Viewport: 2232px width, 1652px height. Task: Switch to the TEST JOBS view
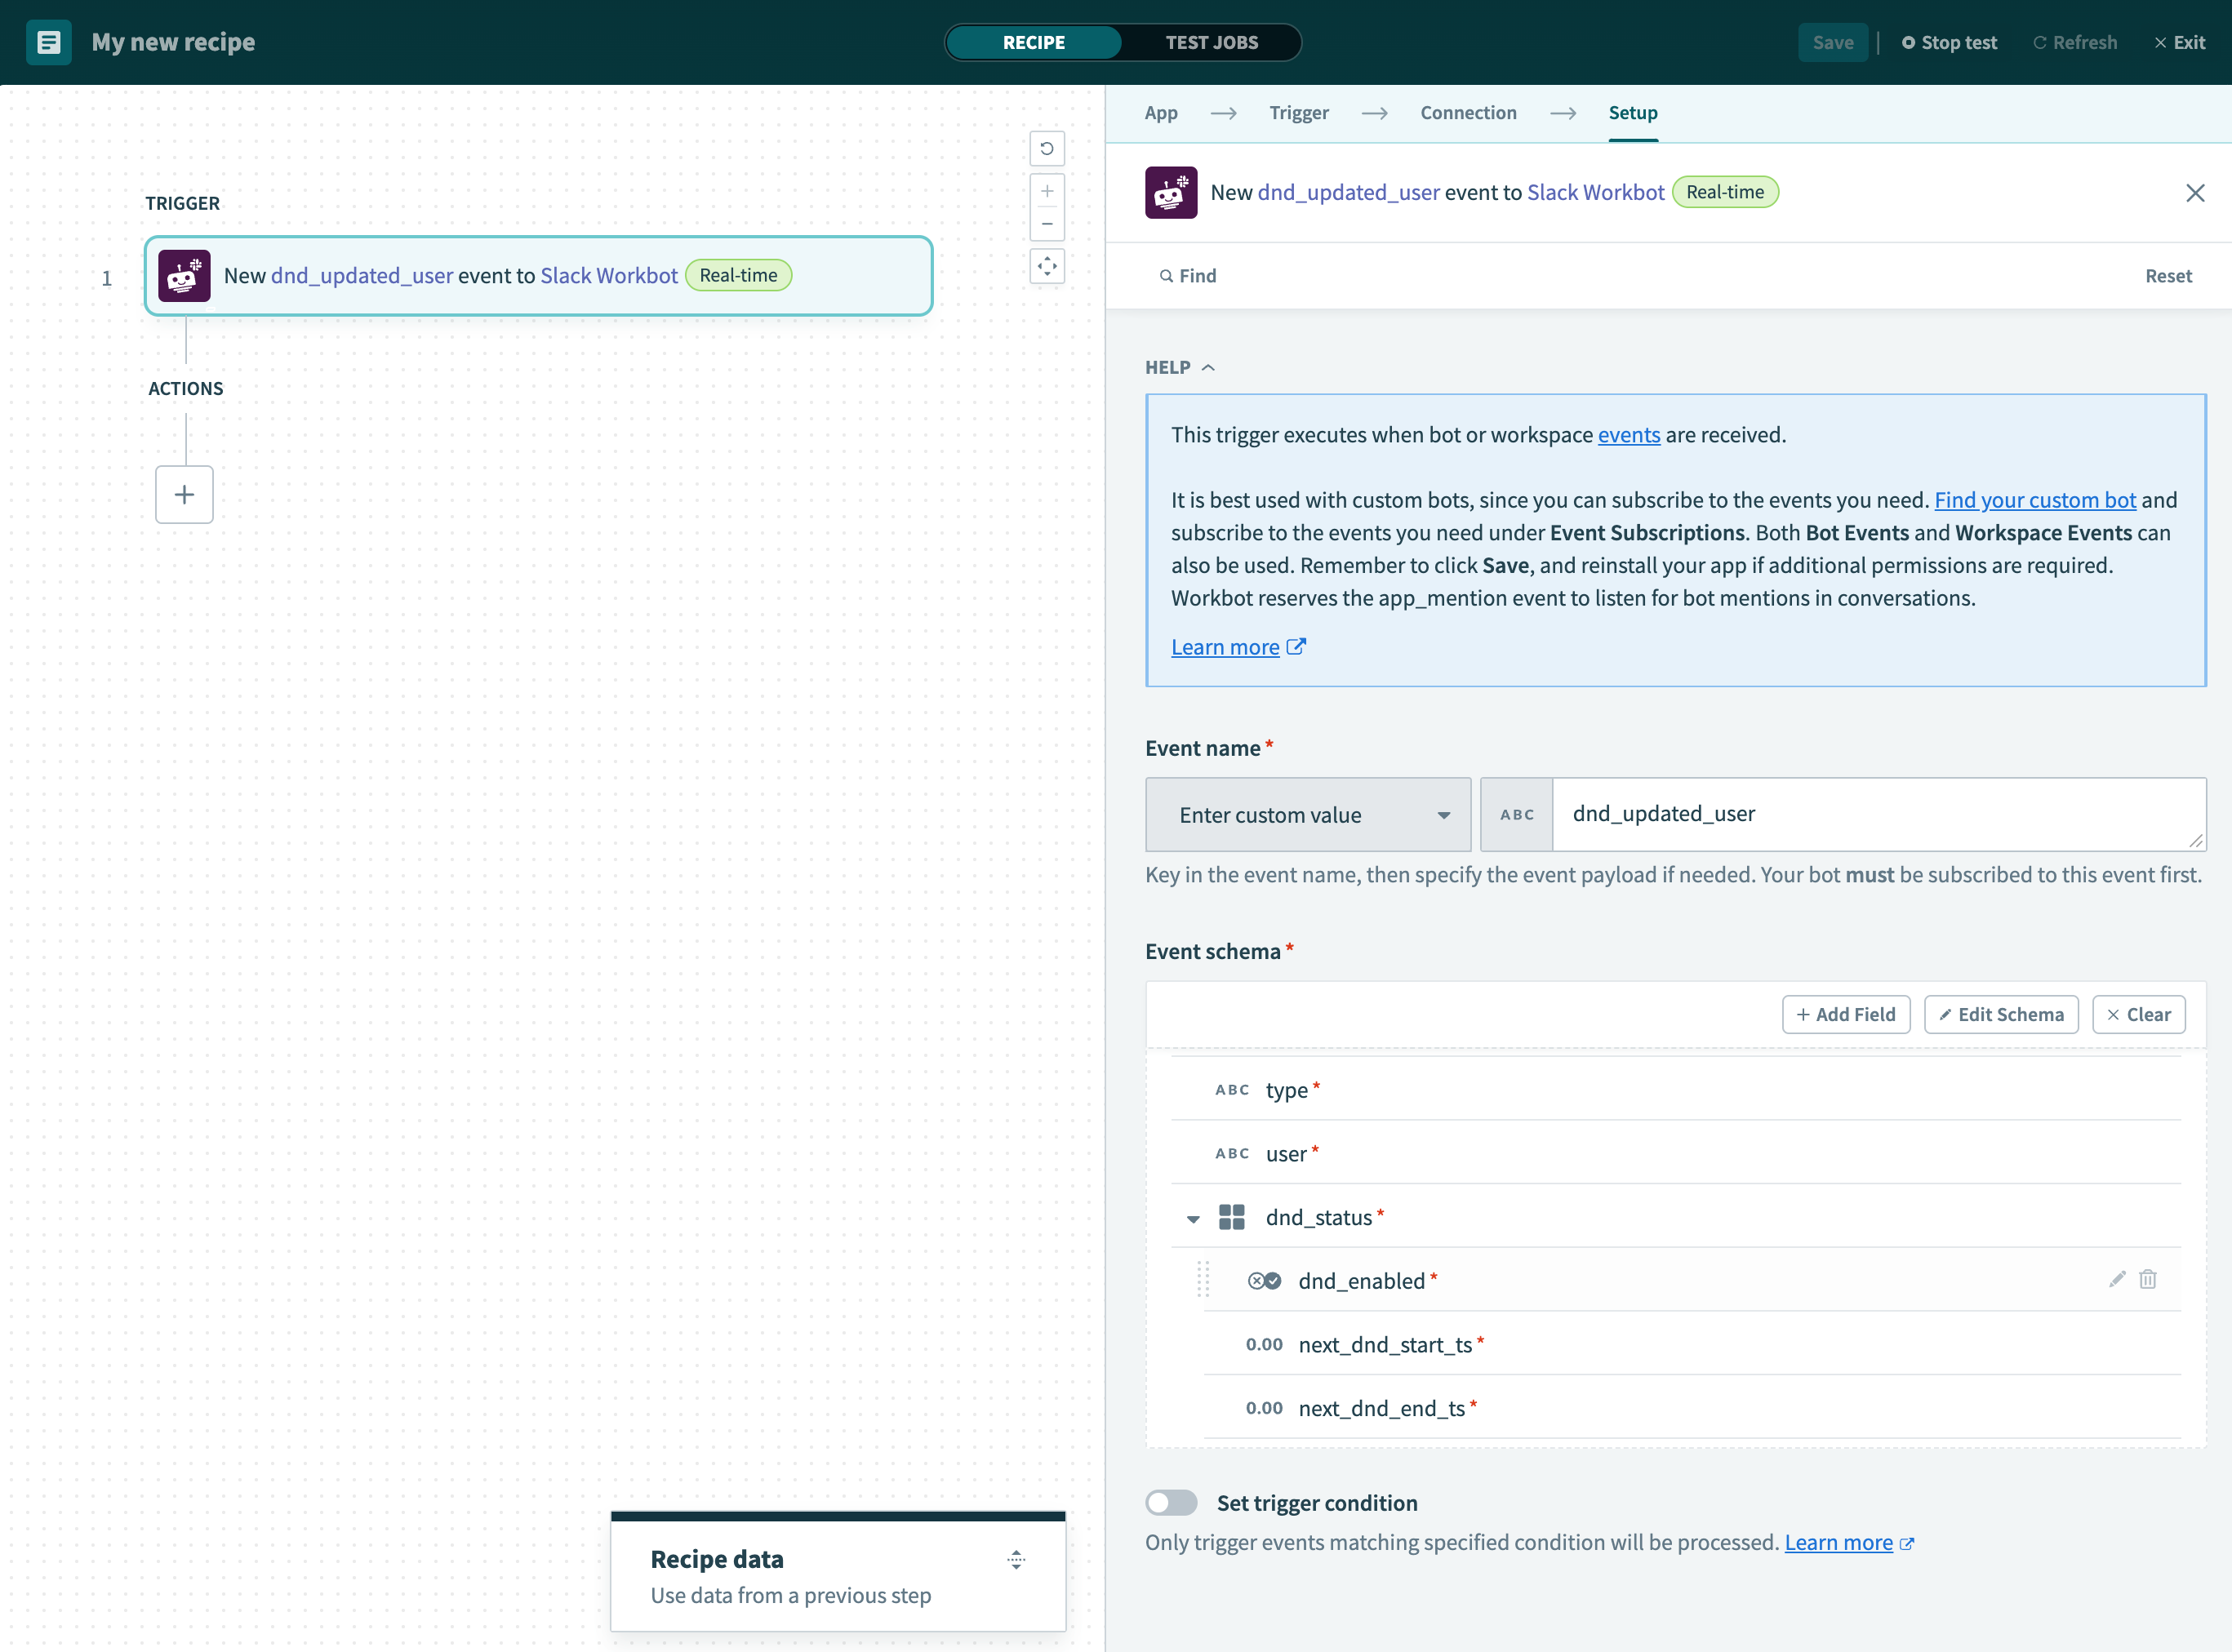point(1211,42)
